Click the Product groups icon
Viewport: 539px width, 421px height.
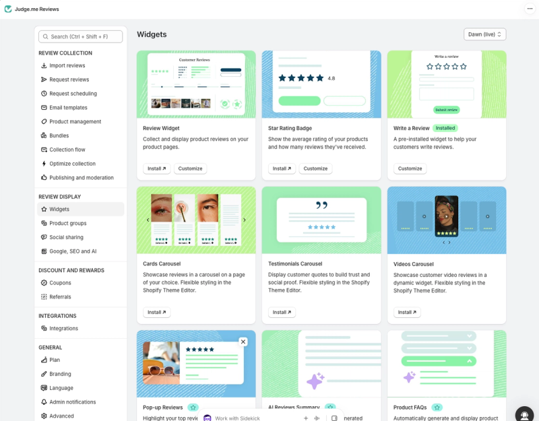[x=44, y=223]
